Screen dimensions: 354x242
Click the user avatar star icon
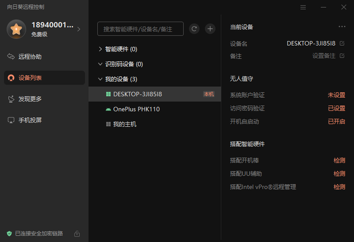16,29
